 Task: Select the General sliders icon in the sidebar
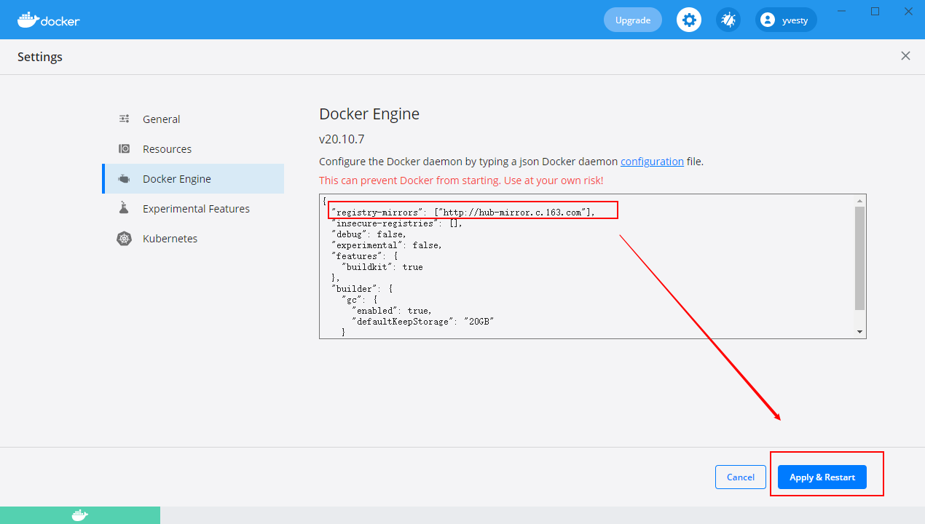click(124, 119)
